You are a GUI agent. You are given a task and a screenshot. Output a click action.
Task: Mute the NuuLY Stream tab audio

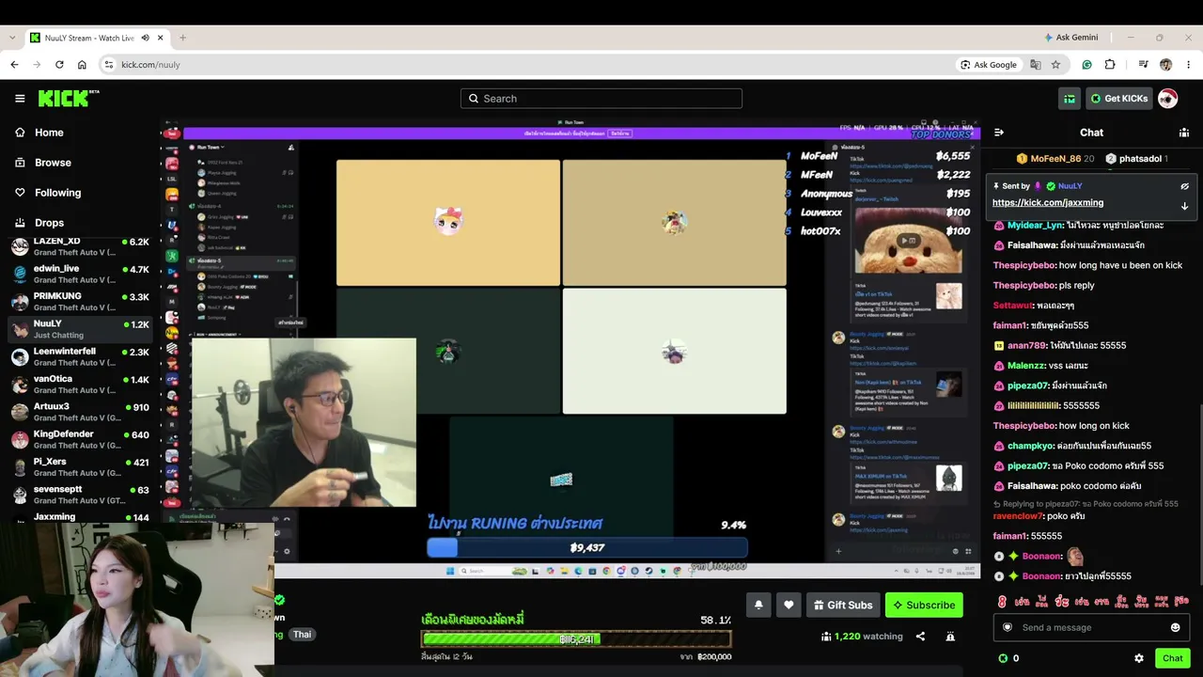[x=145, y=38]
